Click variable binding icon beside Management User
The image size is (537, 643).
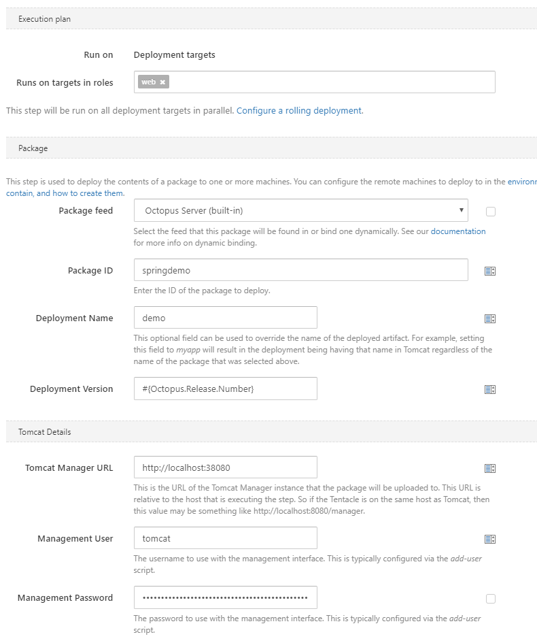tap(489, 539)
